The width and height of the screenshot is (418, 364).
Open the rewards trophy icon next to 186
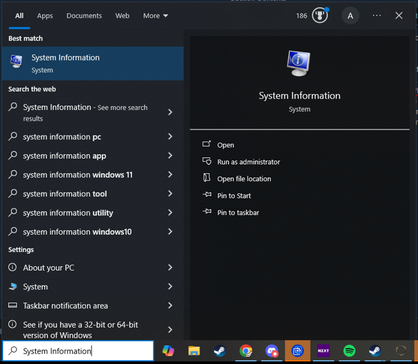(x=320, y=15)
